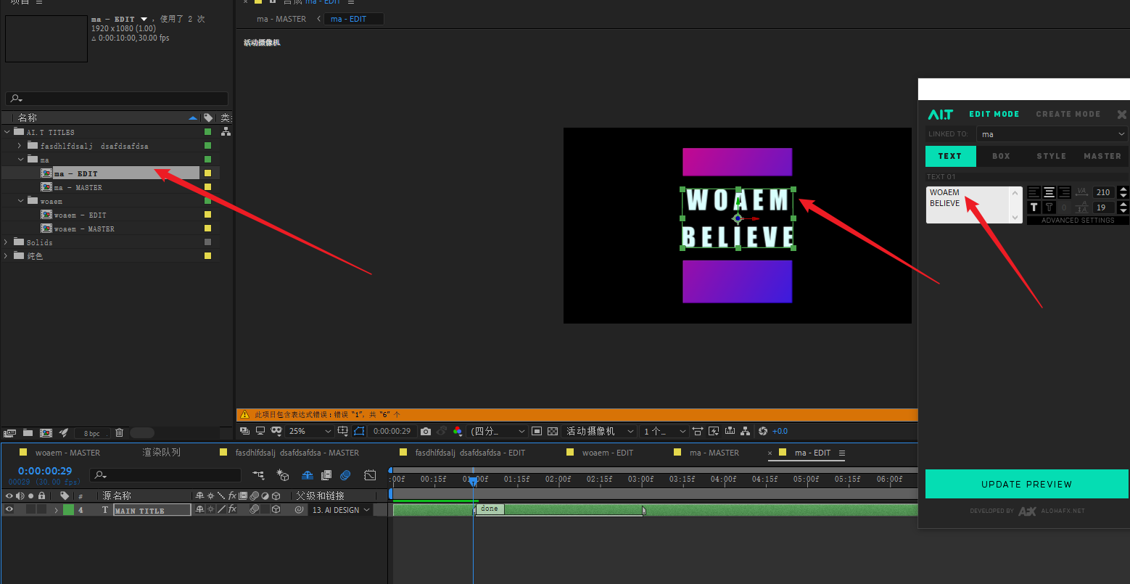Toggle the Region of Interest button
This screenshot has height=584, width=1130.
[537, 431]
